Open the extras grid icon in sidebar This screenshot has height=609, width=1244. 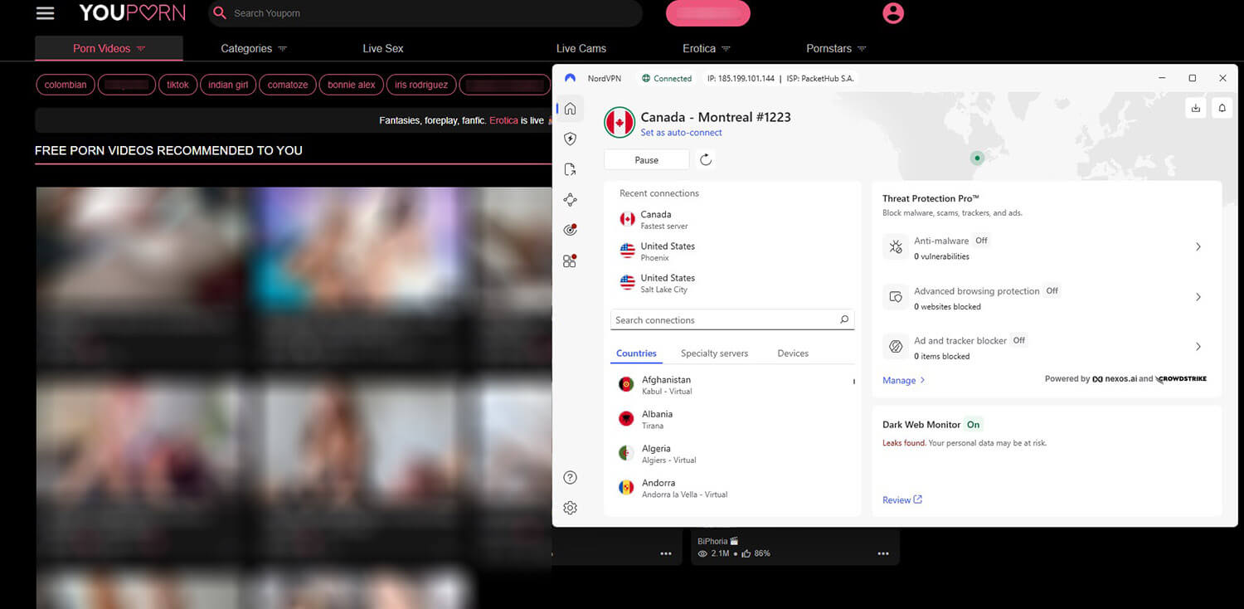point(570,260)
